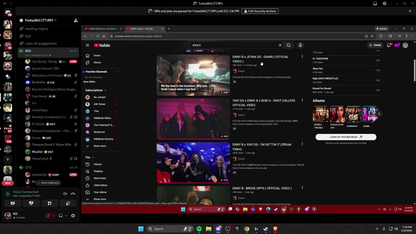Reload the page in shared browser

pyautogui.click(x=97, y=36)
